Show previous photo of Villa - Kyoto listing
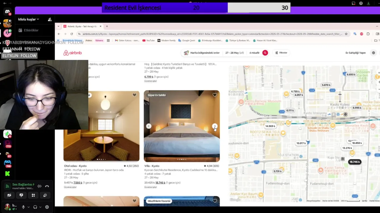 pyautogui.click(x=149, y=126)
